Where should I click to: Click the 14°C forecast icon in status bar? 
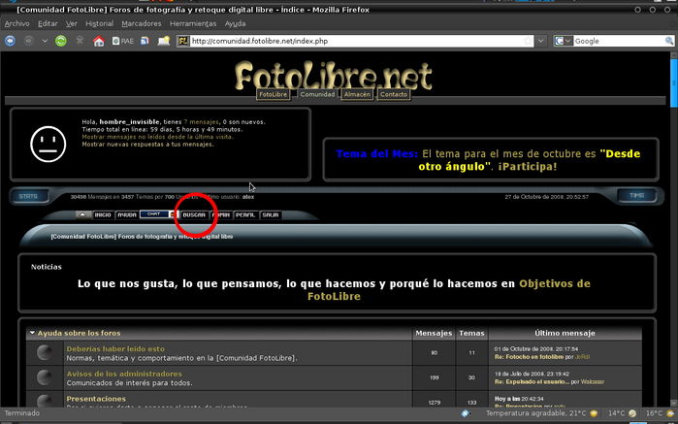[632, 413]
